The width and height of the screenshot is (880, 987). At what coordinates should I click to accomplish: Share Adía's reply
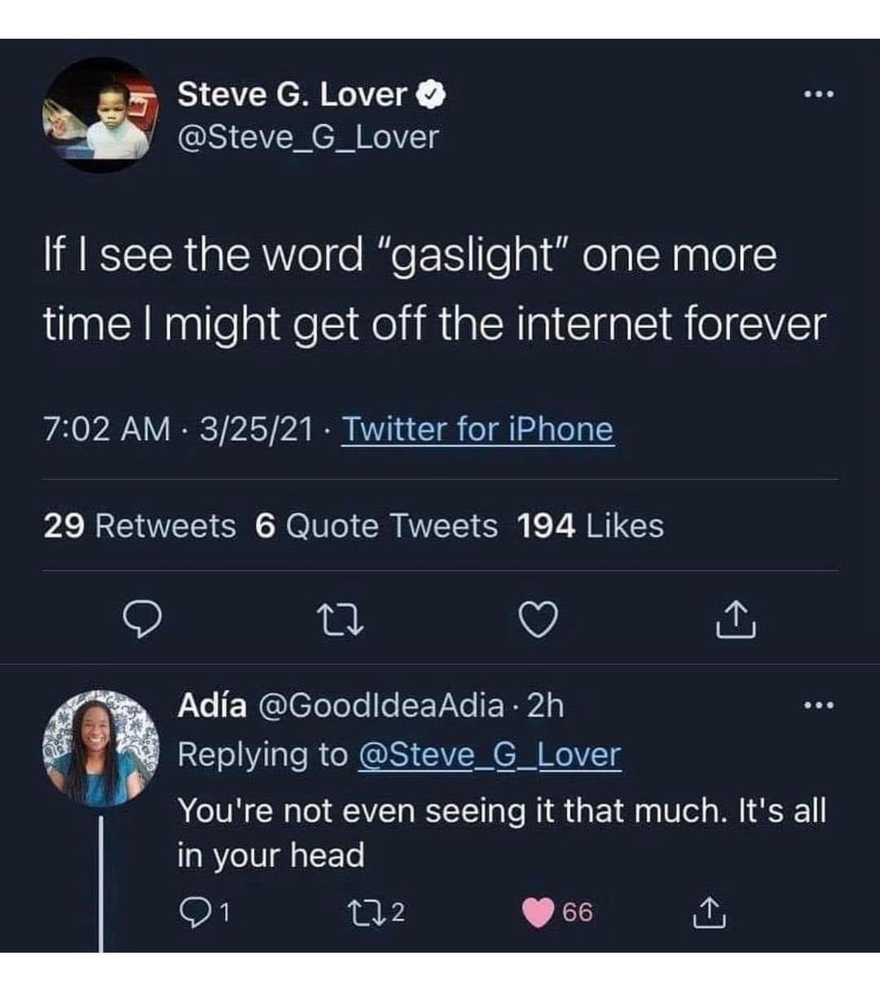click(710, 914)
